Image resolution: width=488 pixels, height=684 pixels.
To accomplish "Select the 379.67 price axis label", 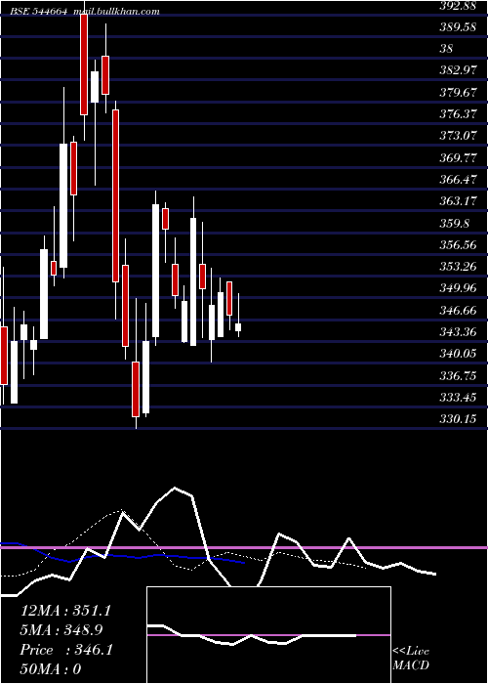I will (x=459, y=93).
